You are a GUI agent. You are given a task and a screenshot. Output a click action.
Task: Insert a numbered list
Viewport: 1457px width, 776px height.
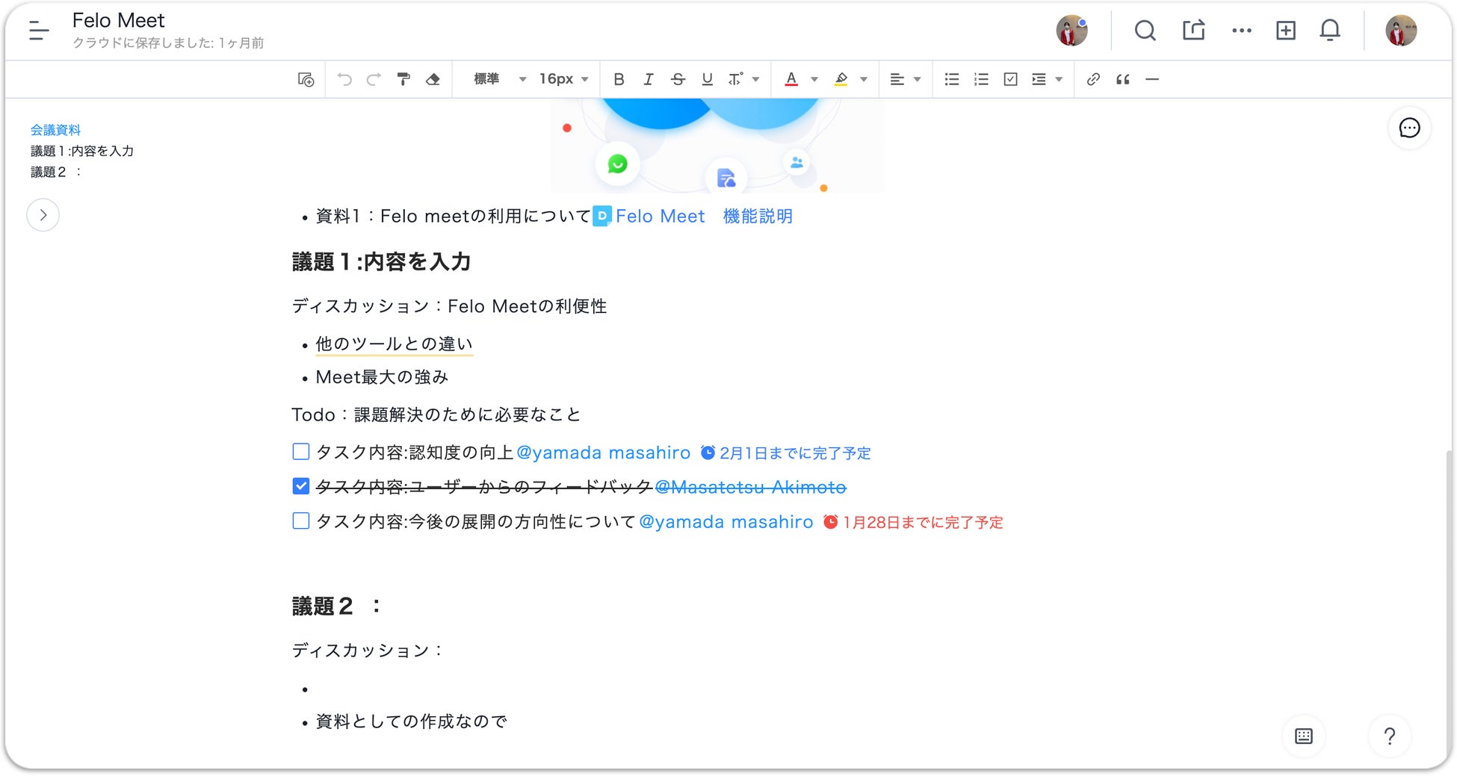pyautogui.click(x=981, y=79)
